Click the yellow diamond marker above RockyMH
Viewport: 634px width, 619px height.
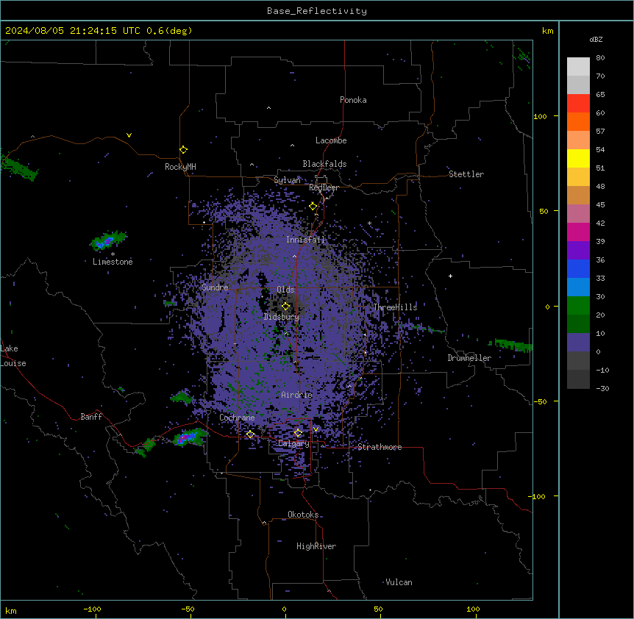(184, 150)
